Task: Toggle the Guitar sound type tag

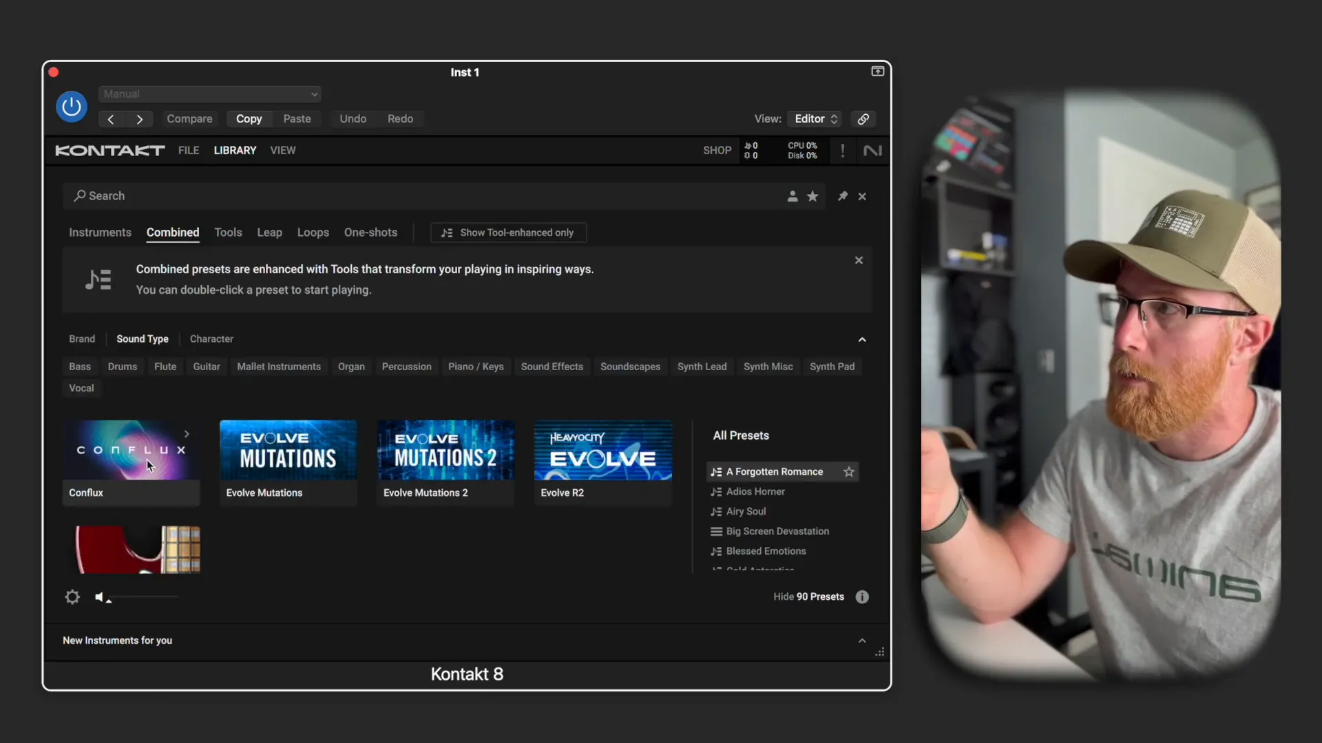Action: coord(207,367)
